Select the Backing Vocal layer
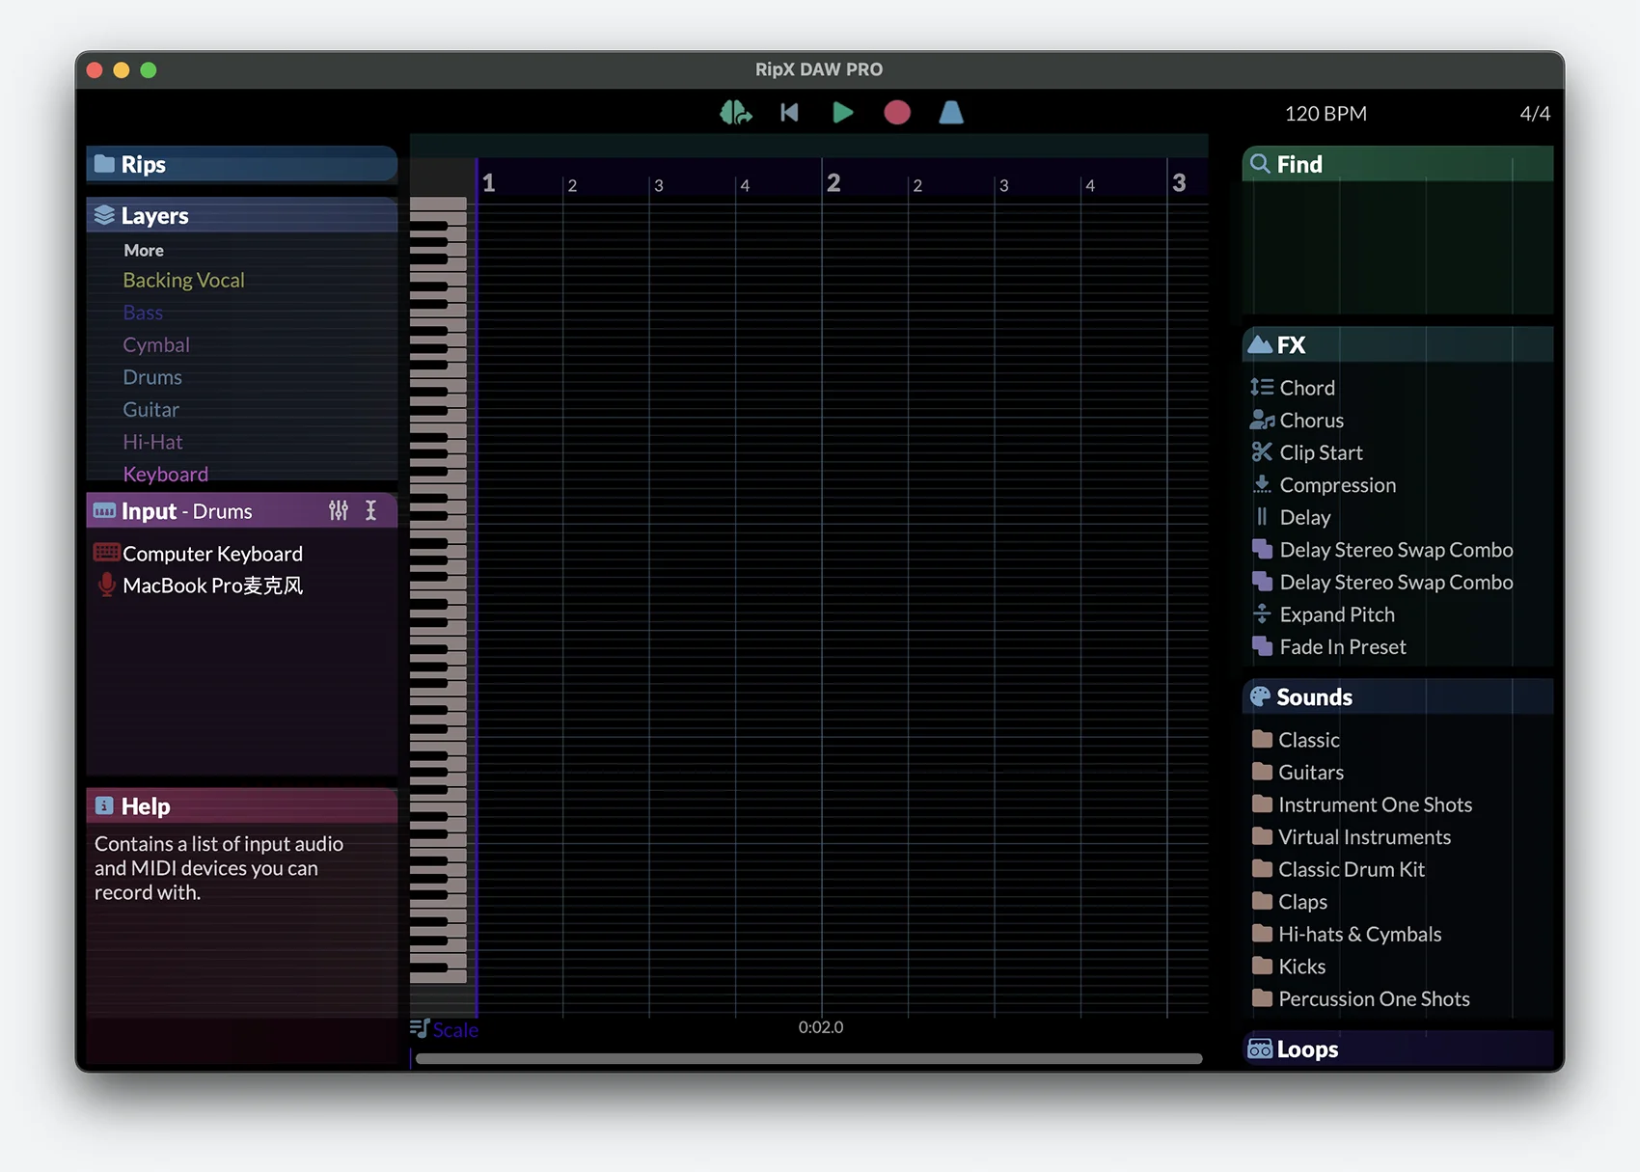1640x1172 pixels. click(x=183, y=280)
